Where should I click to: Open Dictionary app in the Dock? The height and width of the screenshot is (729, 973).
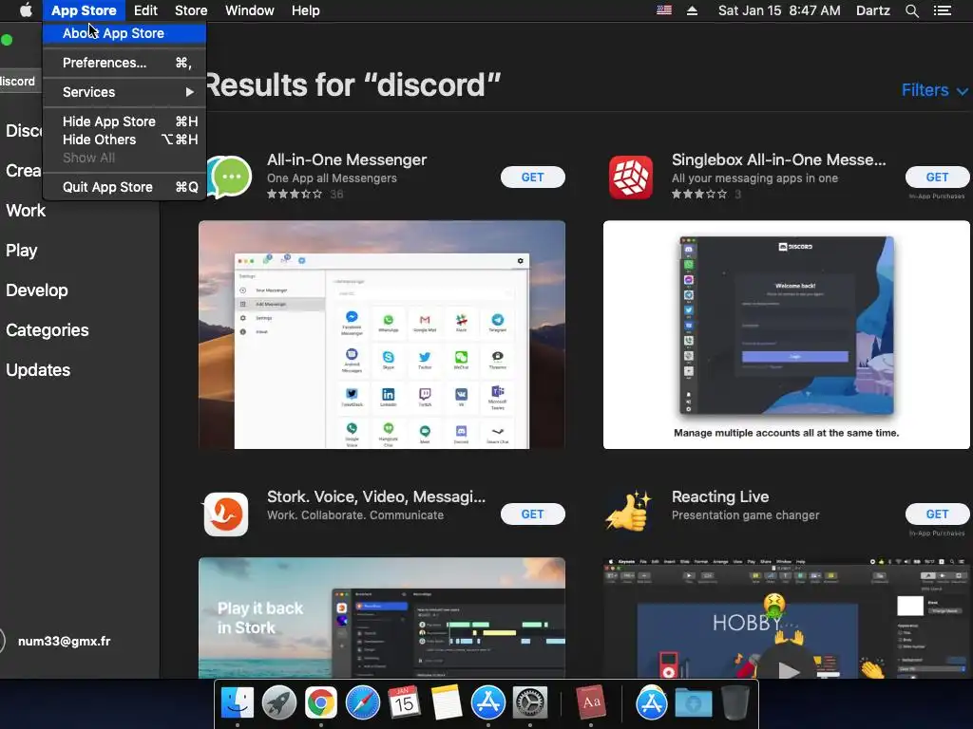point(590,703)
